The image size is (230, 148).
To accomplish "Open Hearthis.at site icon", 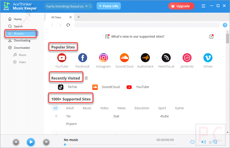I will [166, 58].
